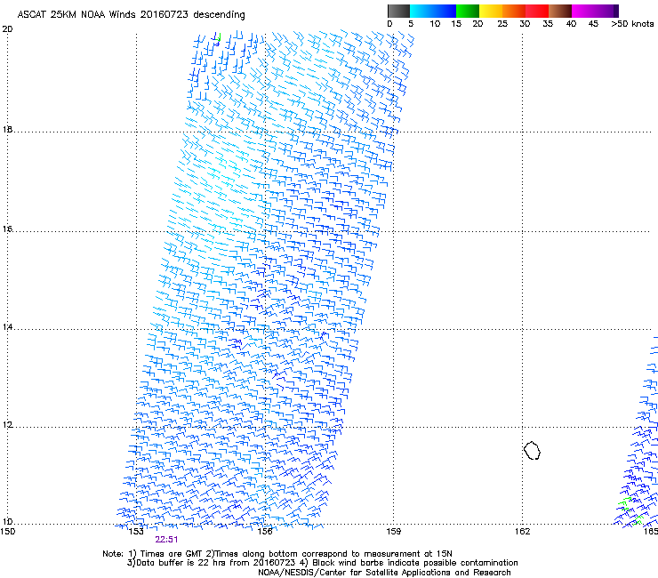Click longitude label '162' on bottom axis
The height and width of the screenshot is (578, 658).
pyautogui.click(x=522, y=532)
